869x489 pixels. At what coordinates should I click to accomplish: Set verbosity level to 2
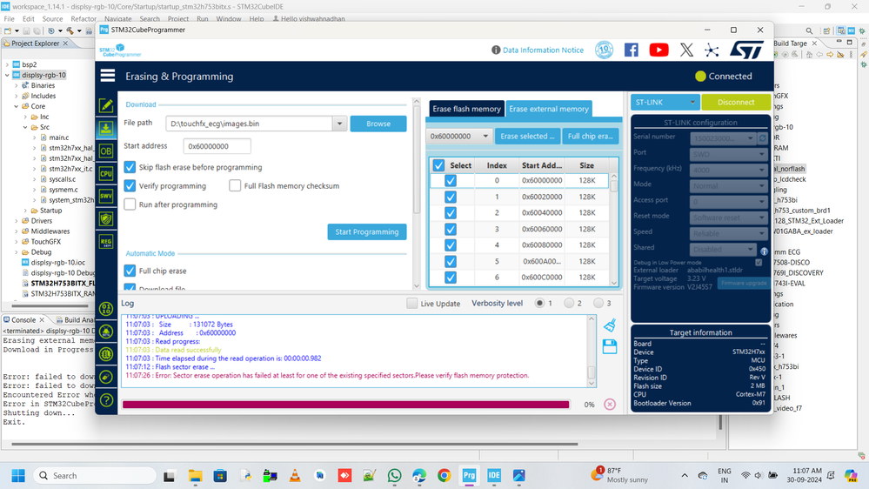pos(569,304)
